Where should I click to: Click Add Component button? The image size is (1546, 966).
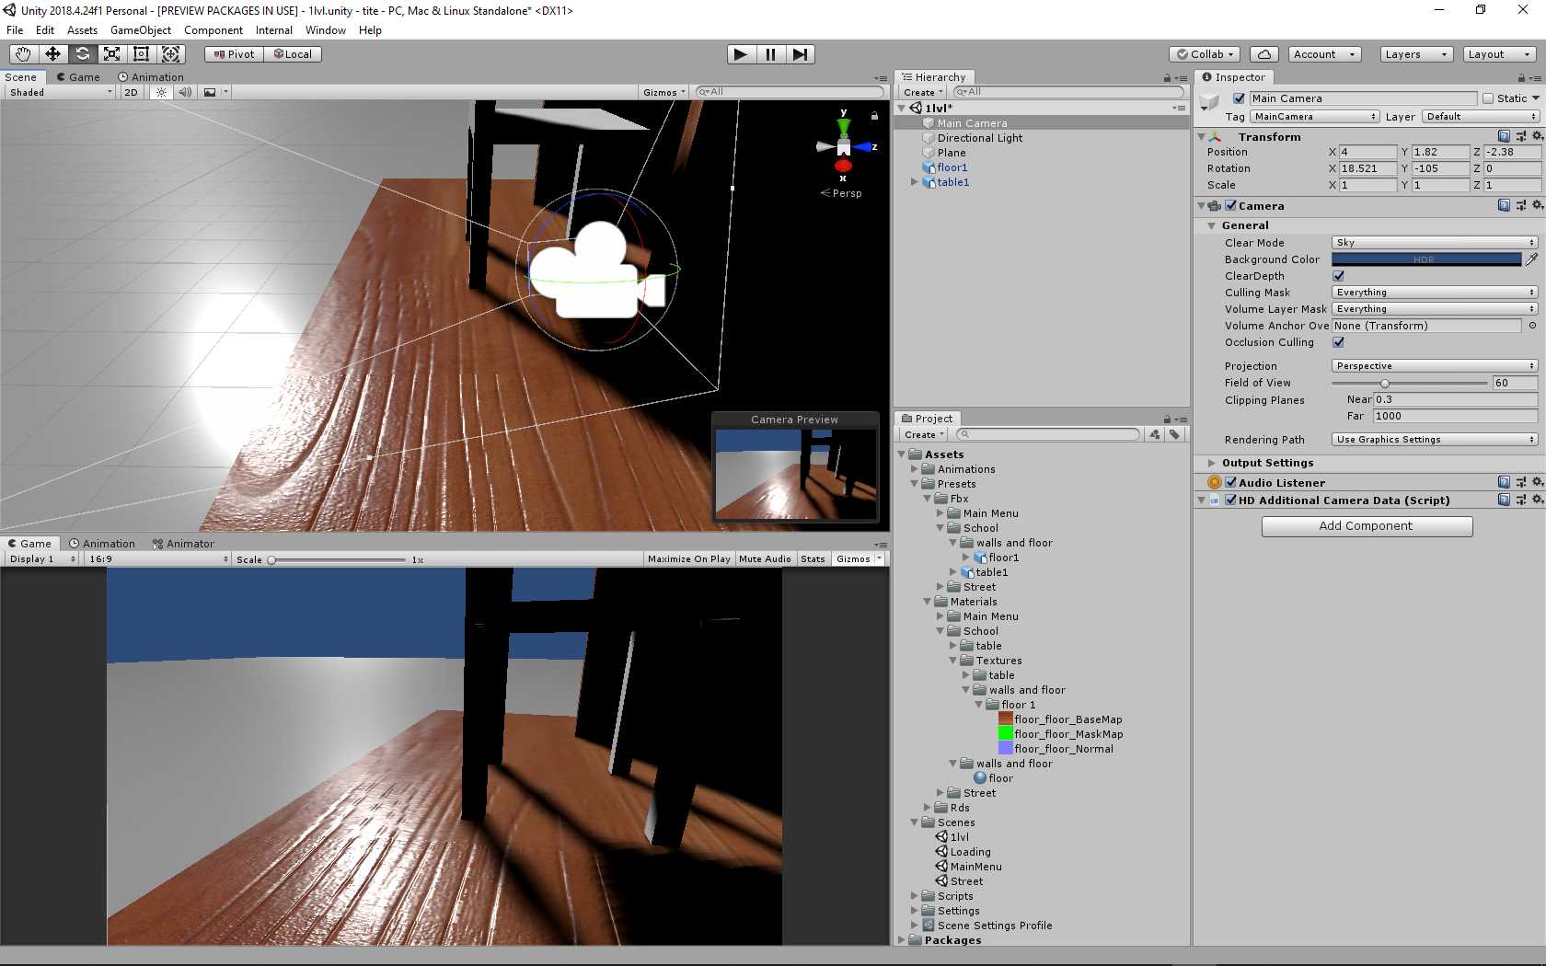[1367, 526]
